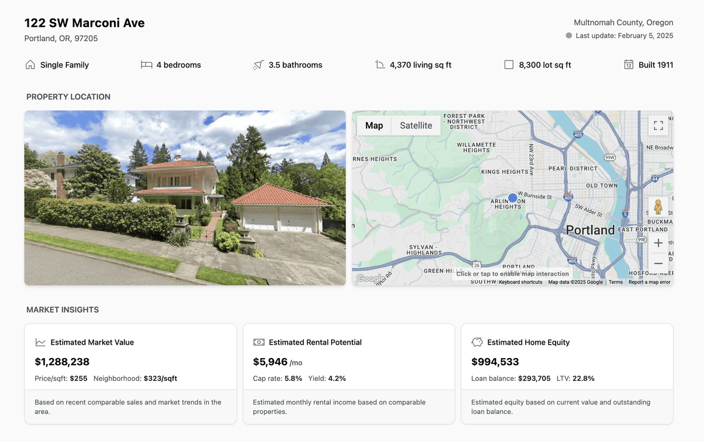Click the lot sq ft square icon
Screen dimensions: 704x442
pyautogui.click(x=509, y=65)
